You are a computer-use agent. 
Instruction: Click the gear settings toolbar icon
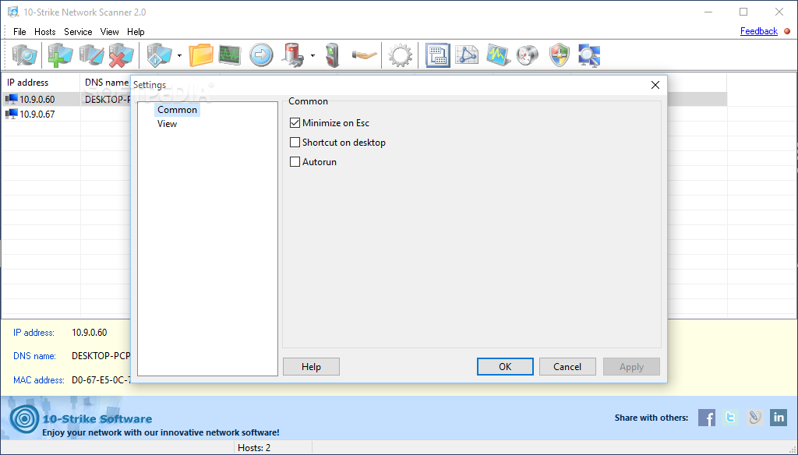click(400, 55)
